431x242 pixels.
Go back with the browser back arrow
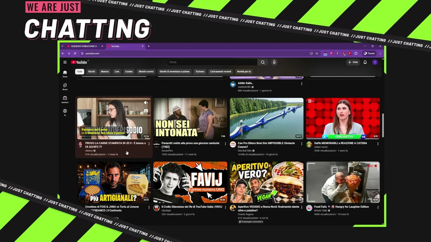[63, 53]
